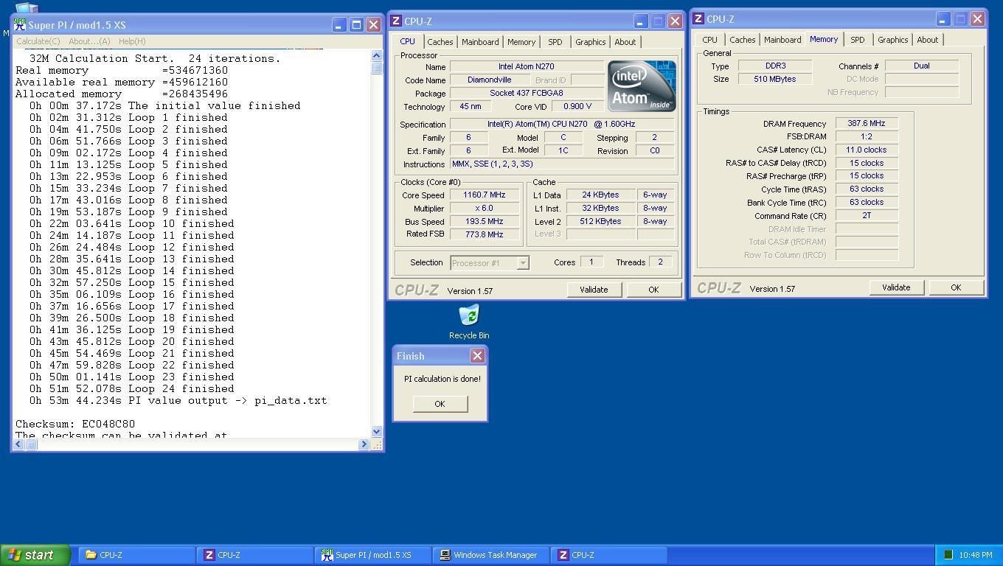This screenshot has width=1003, height=566.
Task: Click the Loop 24 finished line
Action: click(x=132, y=388)
